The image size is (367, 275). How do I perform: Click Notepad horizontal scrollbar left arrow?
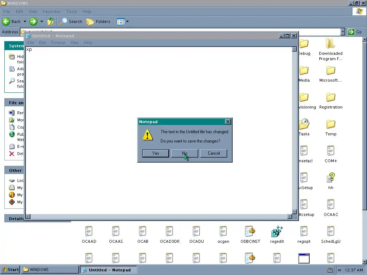(x=28, y=217)
